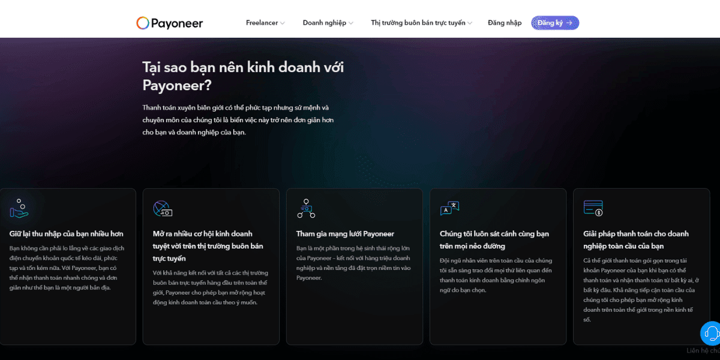
Task: Click the network icon on the Tham gia mạng lưới card
Action: pyautogui.click(x=306, y=208)
